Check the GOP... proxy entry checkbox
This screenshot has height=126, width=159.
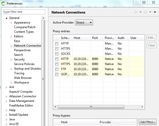click(57, 74)
